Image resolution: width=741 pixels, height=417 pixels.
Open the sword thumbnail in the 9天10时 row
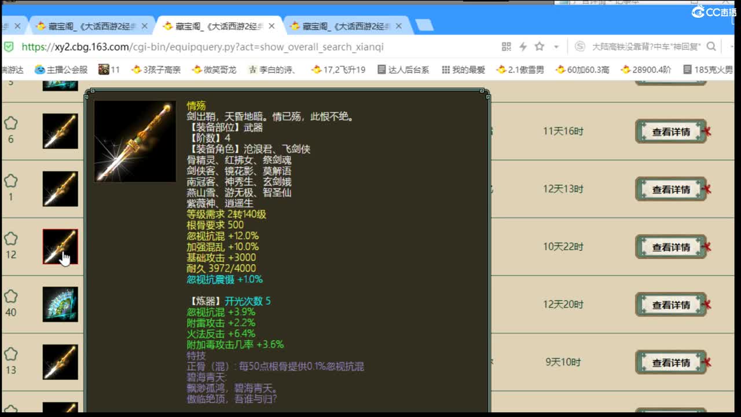tap(60, 362)
